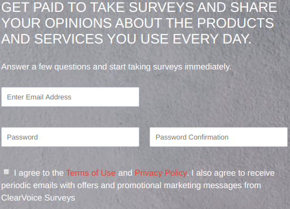Image resolution: width=290 pixels, height=209 pixels.
Task: Click the 'ClearVoice Surveys' text
Action: [38, 198]
